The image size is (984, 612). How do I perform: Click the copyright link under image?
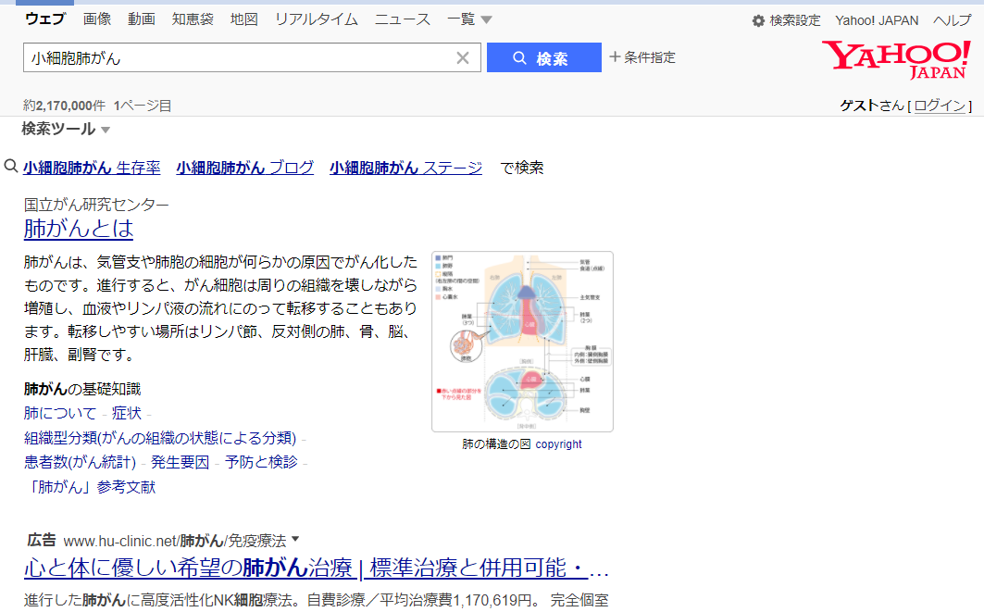pyautogui.click(x=558, y=444)
